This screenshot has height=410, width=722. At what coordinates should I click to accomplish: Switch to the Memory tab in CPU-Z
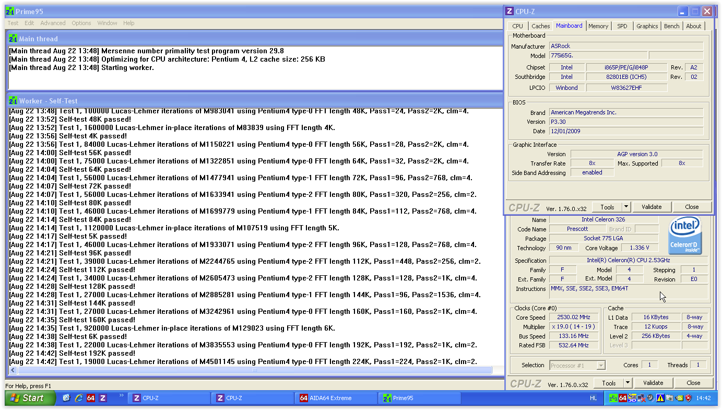(x=598, y=26)
